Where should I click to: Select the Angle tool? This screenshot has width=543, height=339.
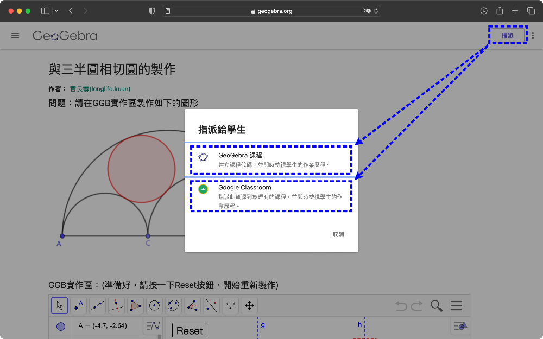[193, 305]
